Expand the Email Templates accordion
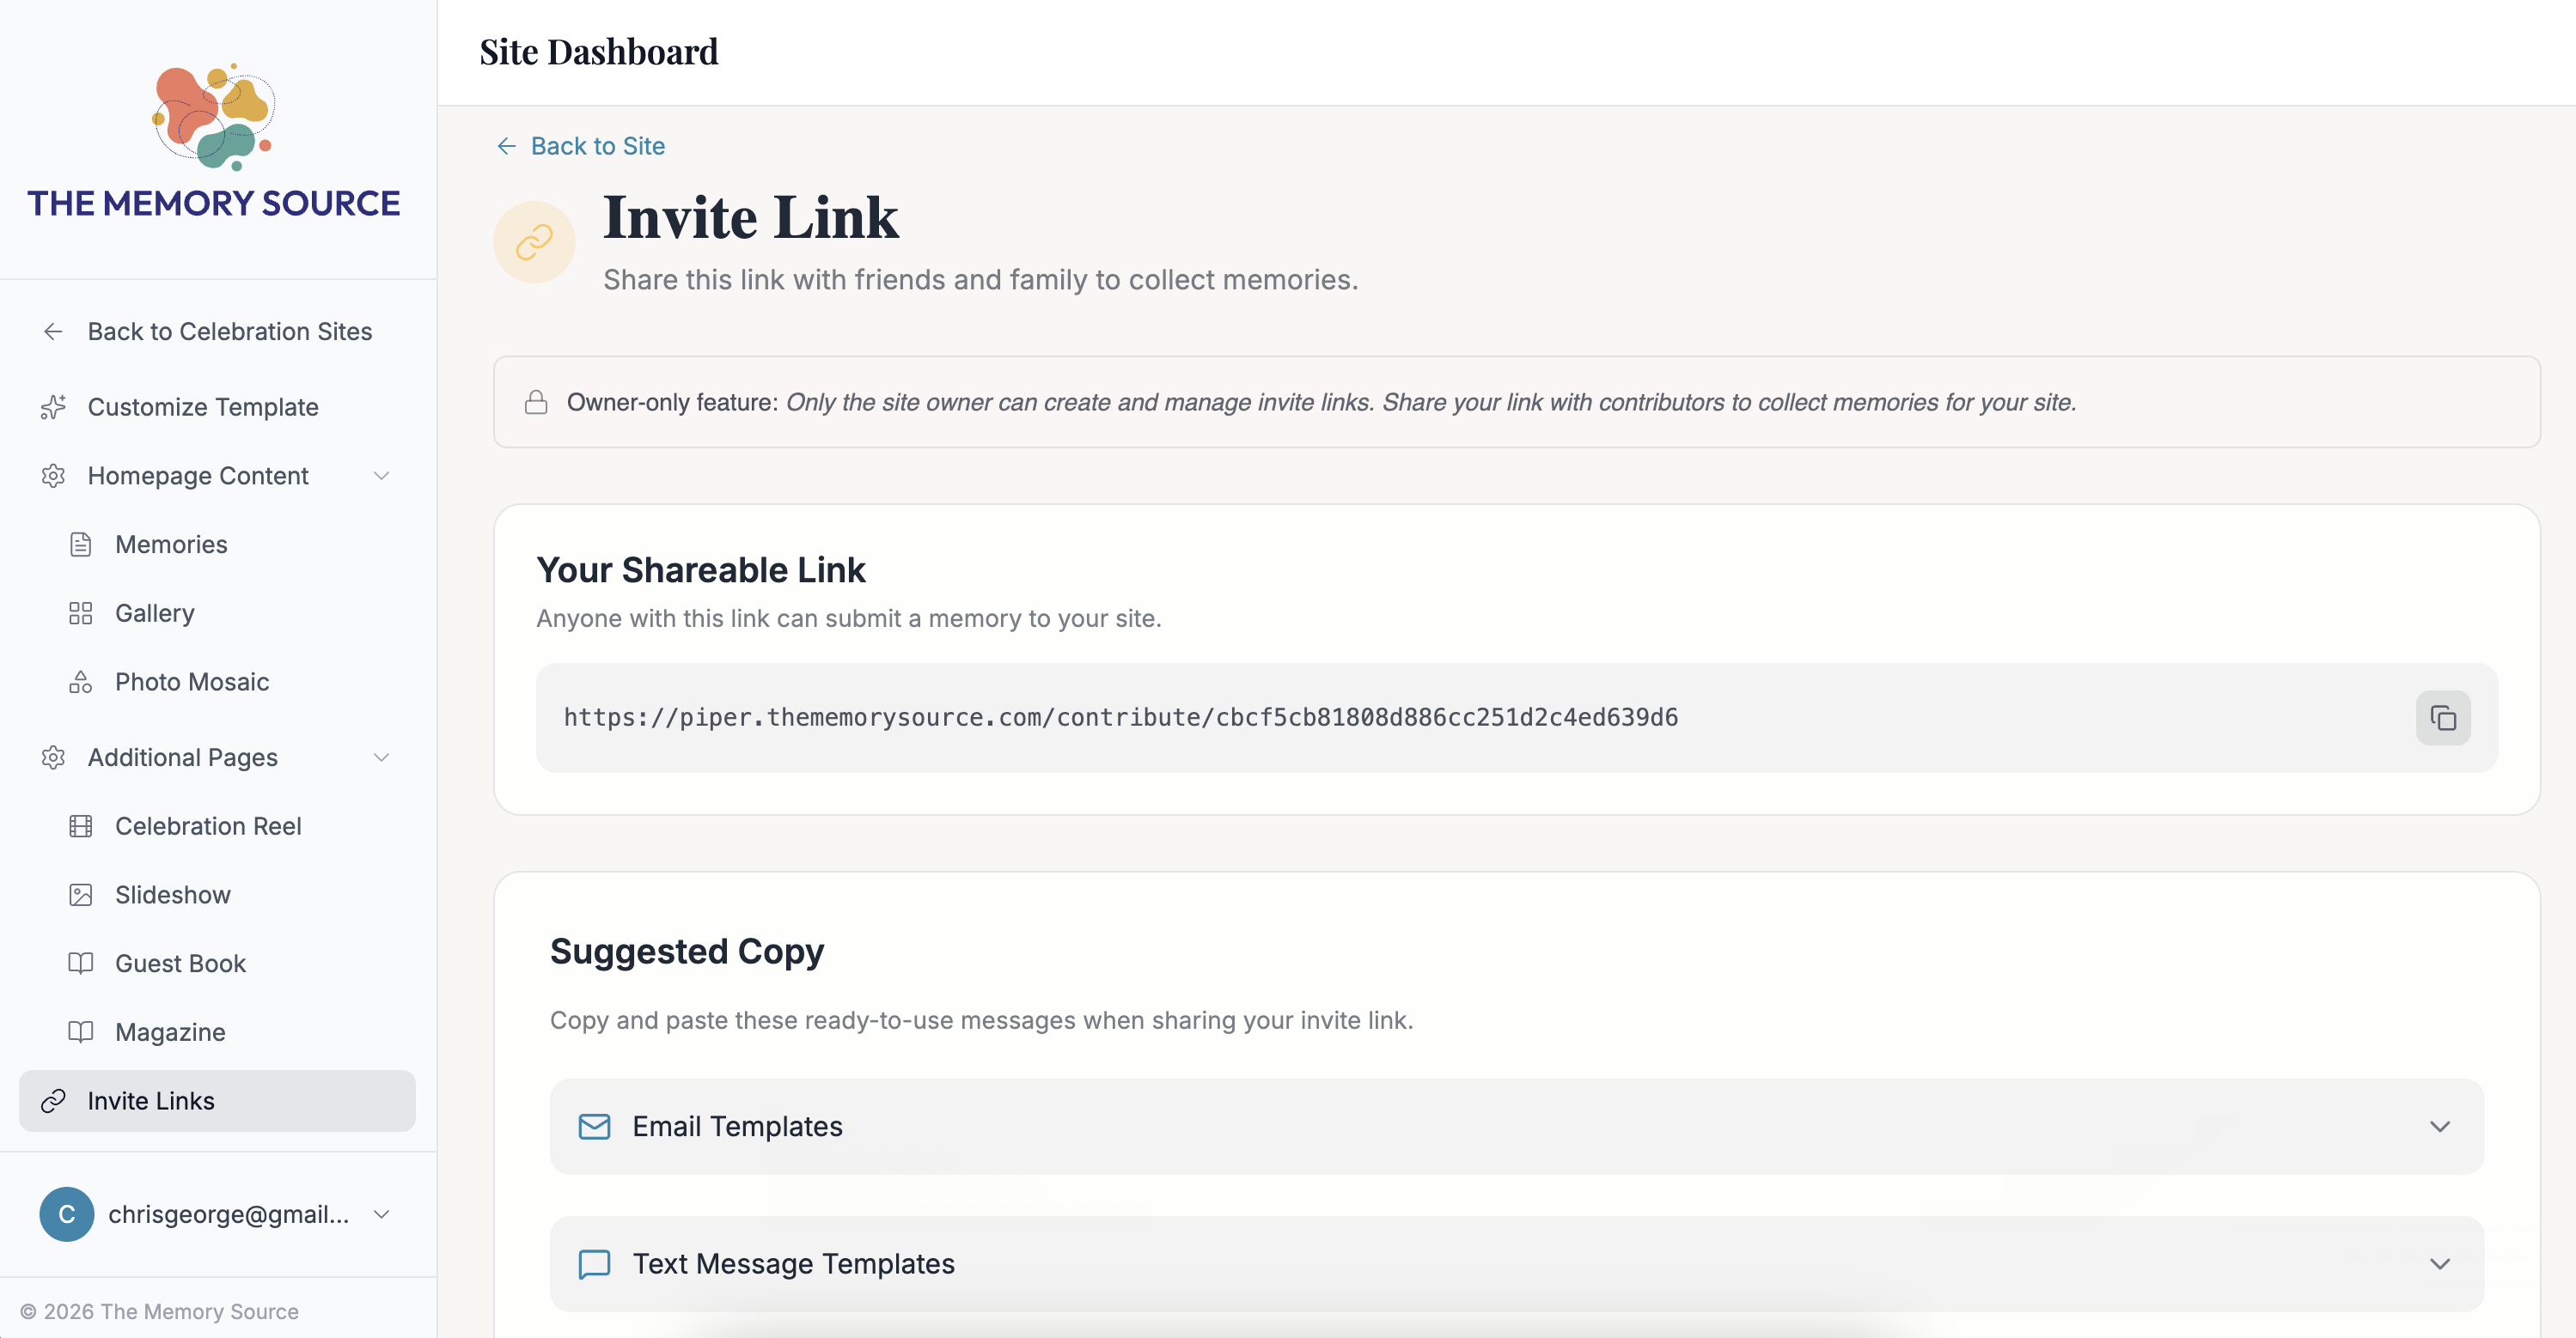The width and height of the screenshot is (2576, 1338). (x=1516, y=1126)
